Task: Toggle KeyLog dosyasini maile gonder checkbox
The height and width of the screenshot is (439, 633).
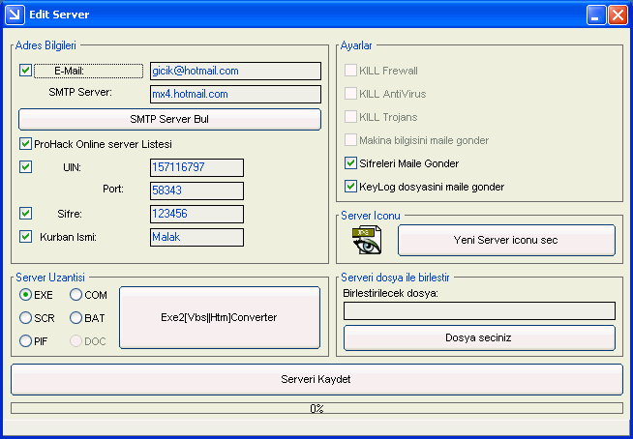Action: coord(351,187)
